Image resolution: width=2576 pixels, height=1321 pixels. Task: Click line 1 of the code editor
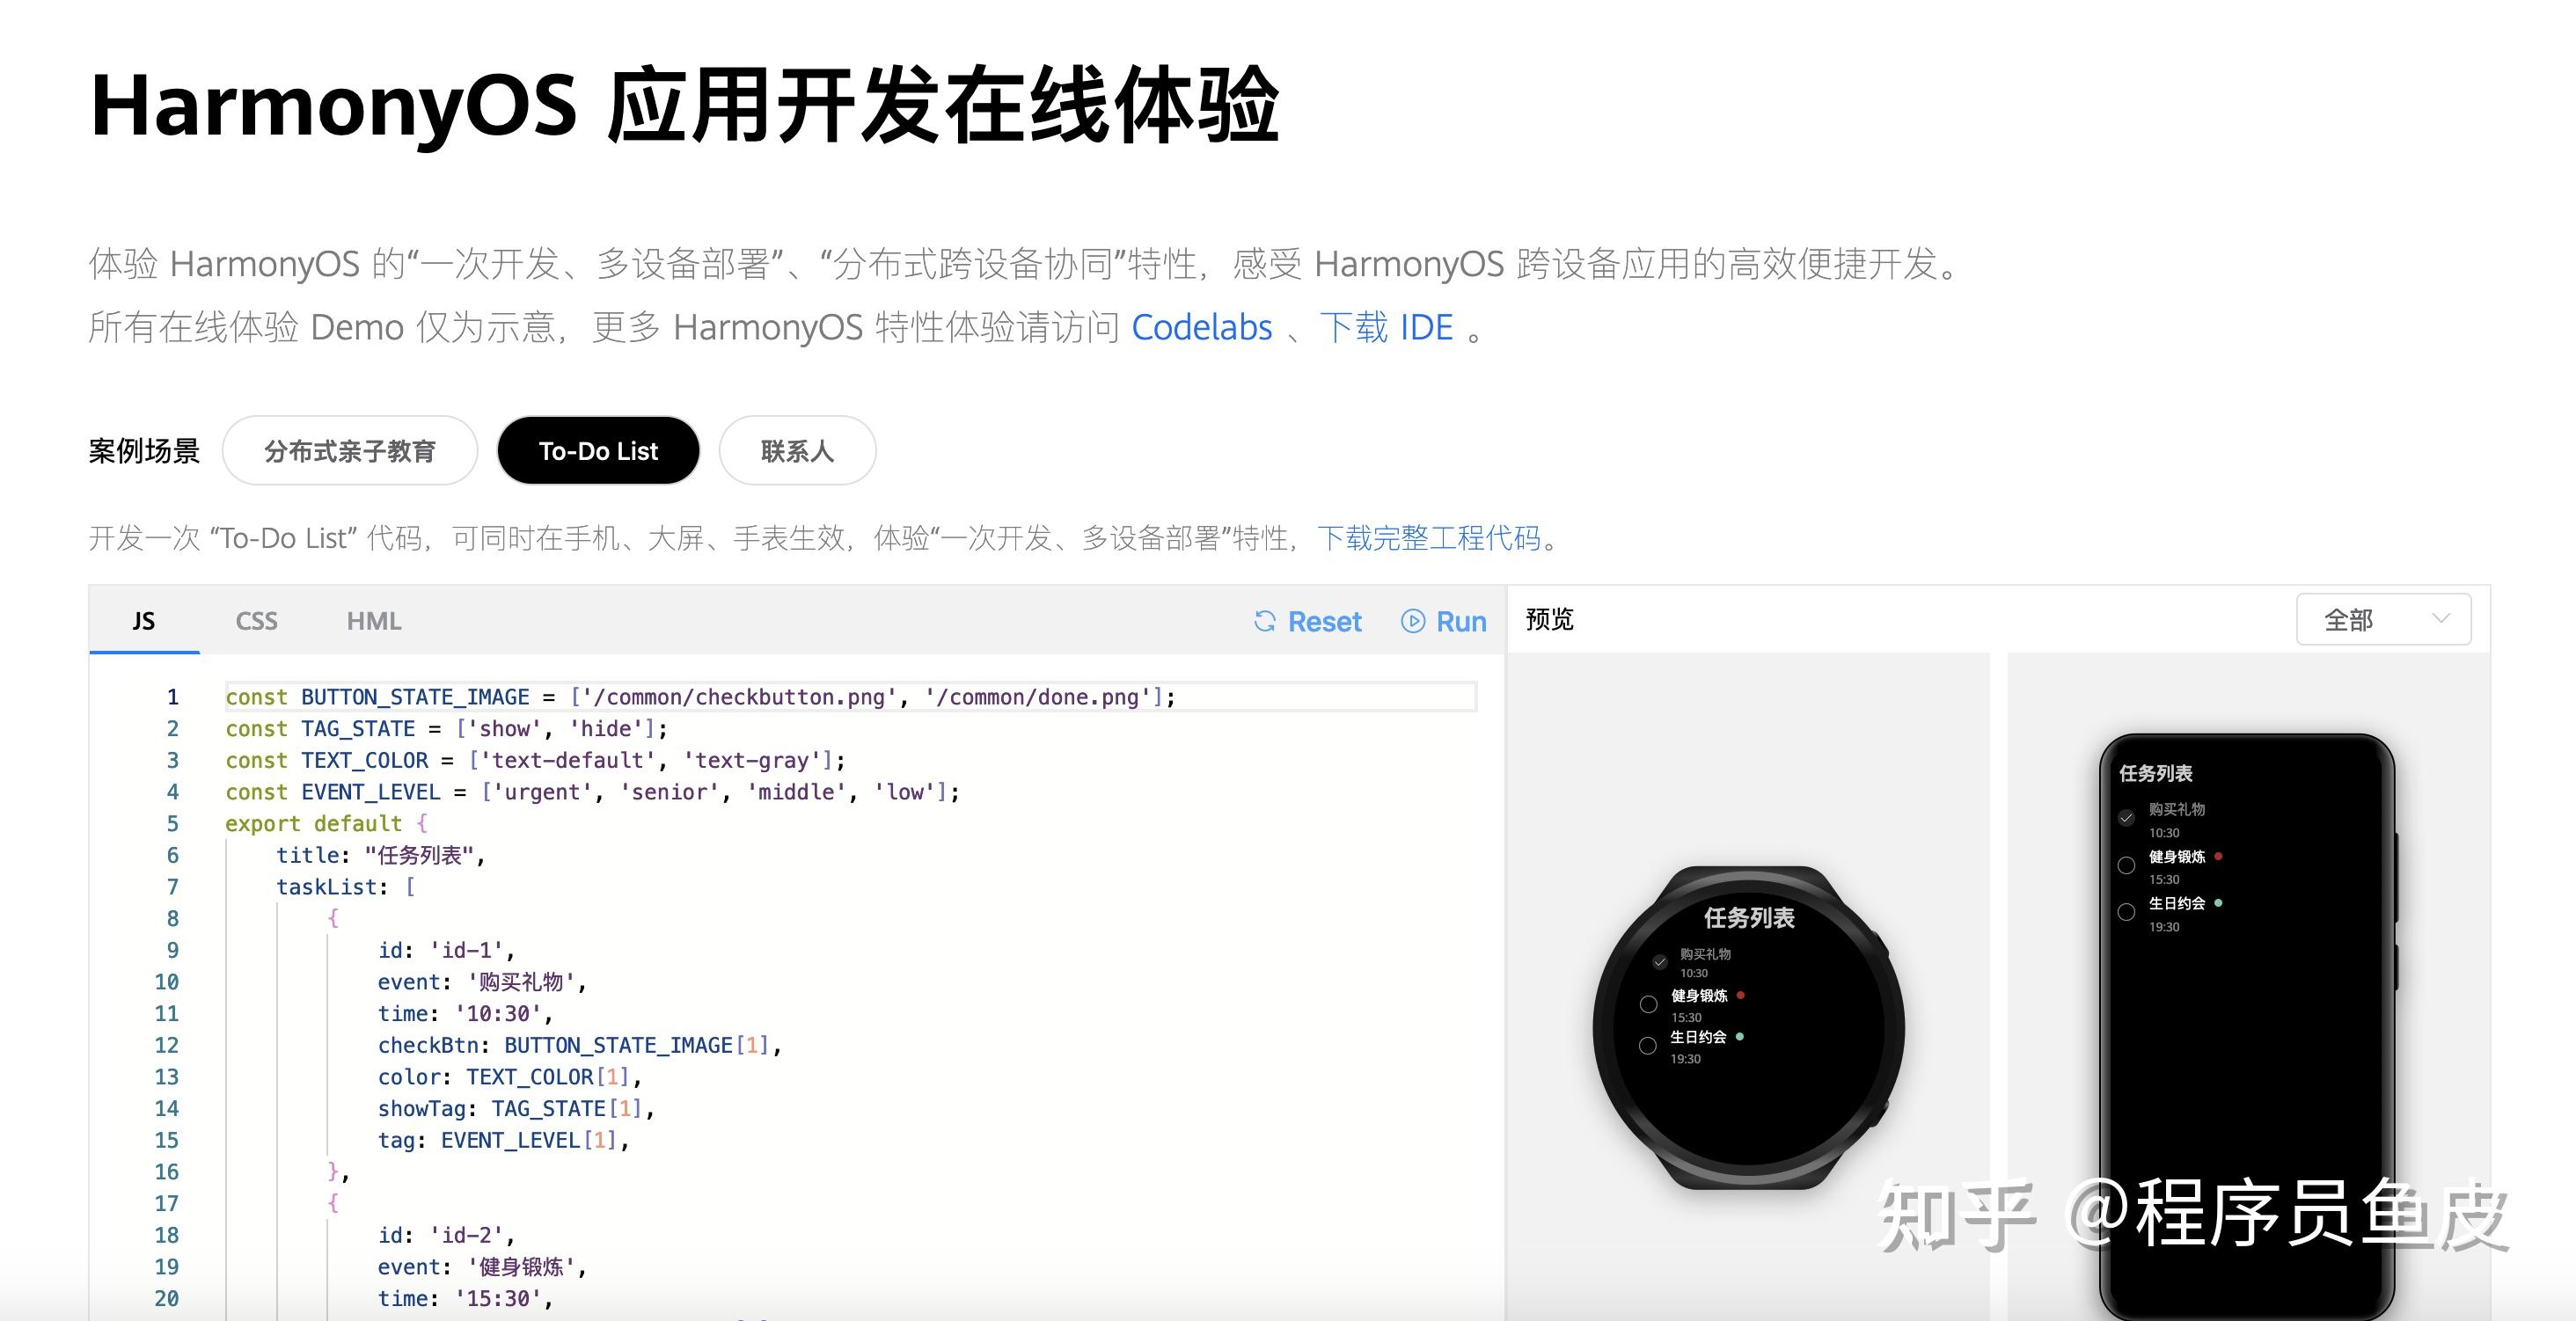[x=851, y=697]
